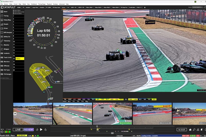Click the collapse arrows icon above video
Screen dimensions: 206x137
tap(62, 10)
